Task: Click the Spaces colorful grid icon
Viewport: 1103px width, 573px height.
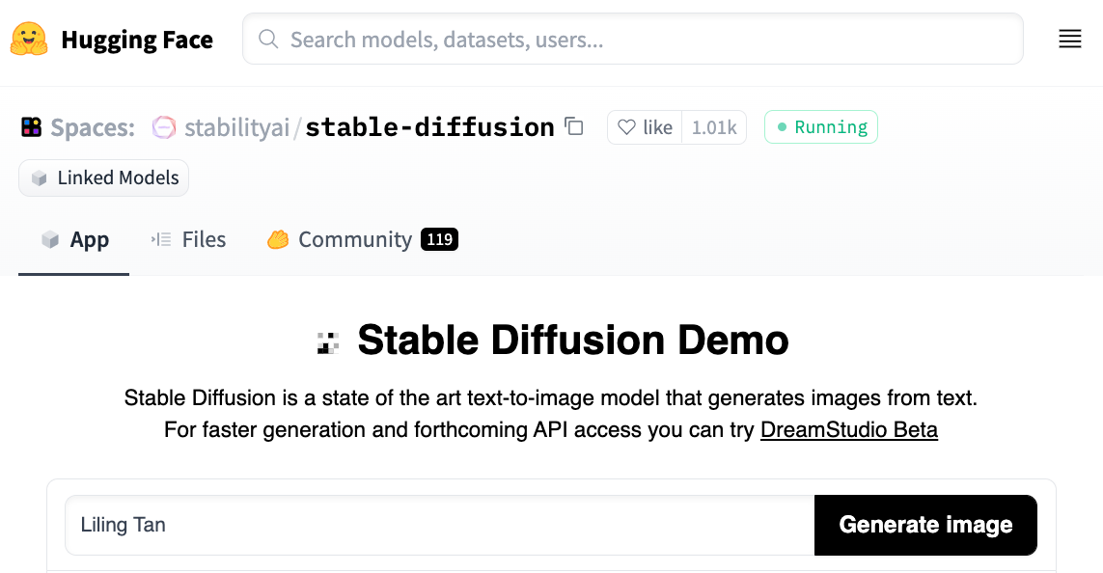Action: (x=32, y=127)
